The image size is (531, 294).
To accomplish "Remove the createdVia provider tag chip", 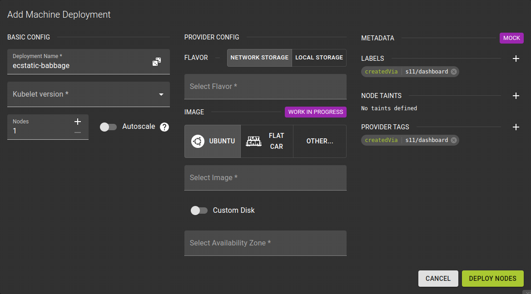I will tap(453, 140).
